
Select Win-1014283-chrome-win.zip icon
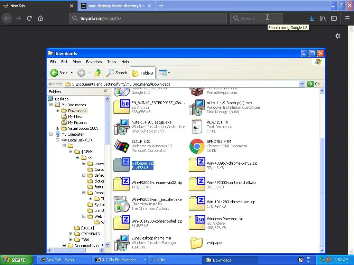coord(197,204)
